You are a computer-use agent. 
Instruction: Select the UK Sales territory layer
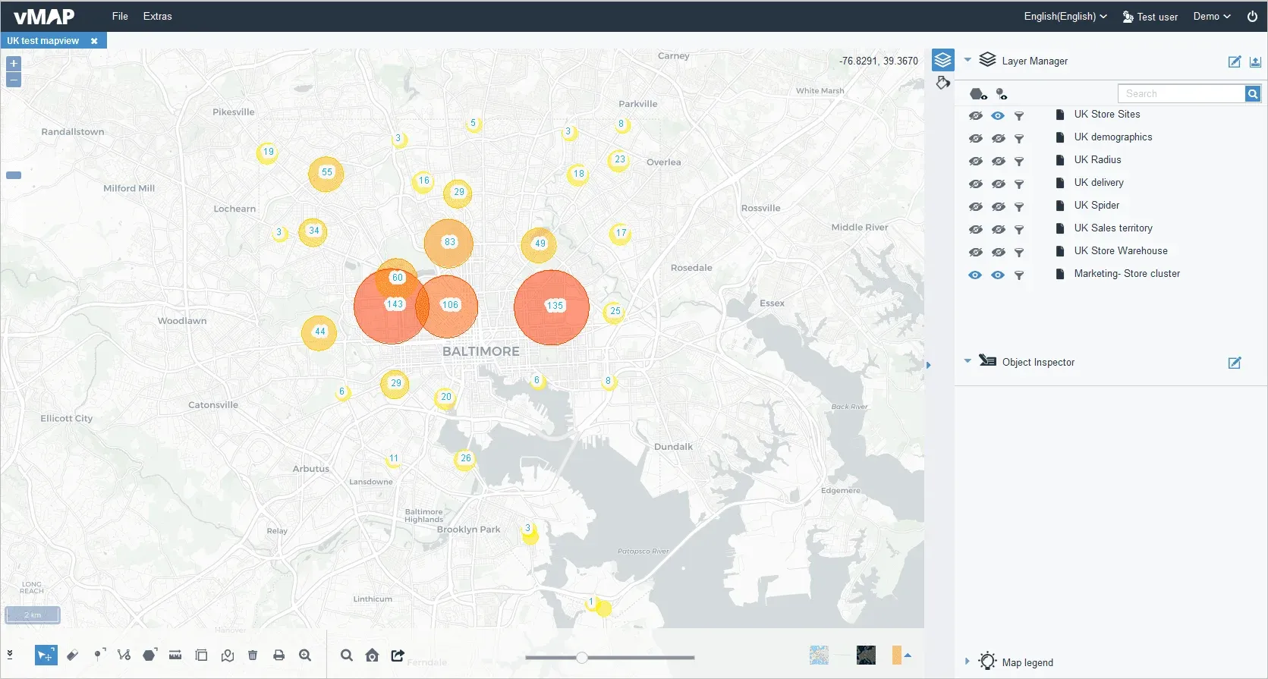pos(1112,228)
